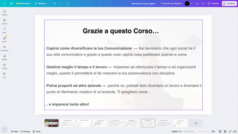Click the zoom slider handle

pyautogui.click(x=196, y=131)
